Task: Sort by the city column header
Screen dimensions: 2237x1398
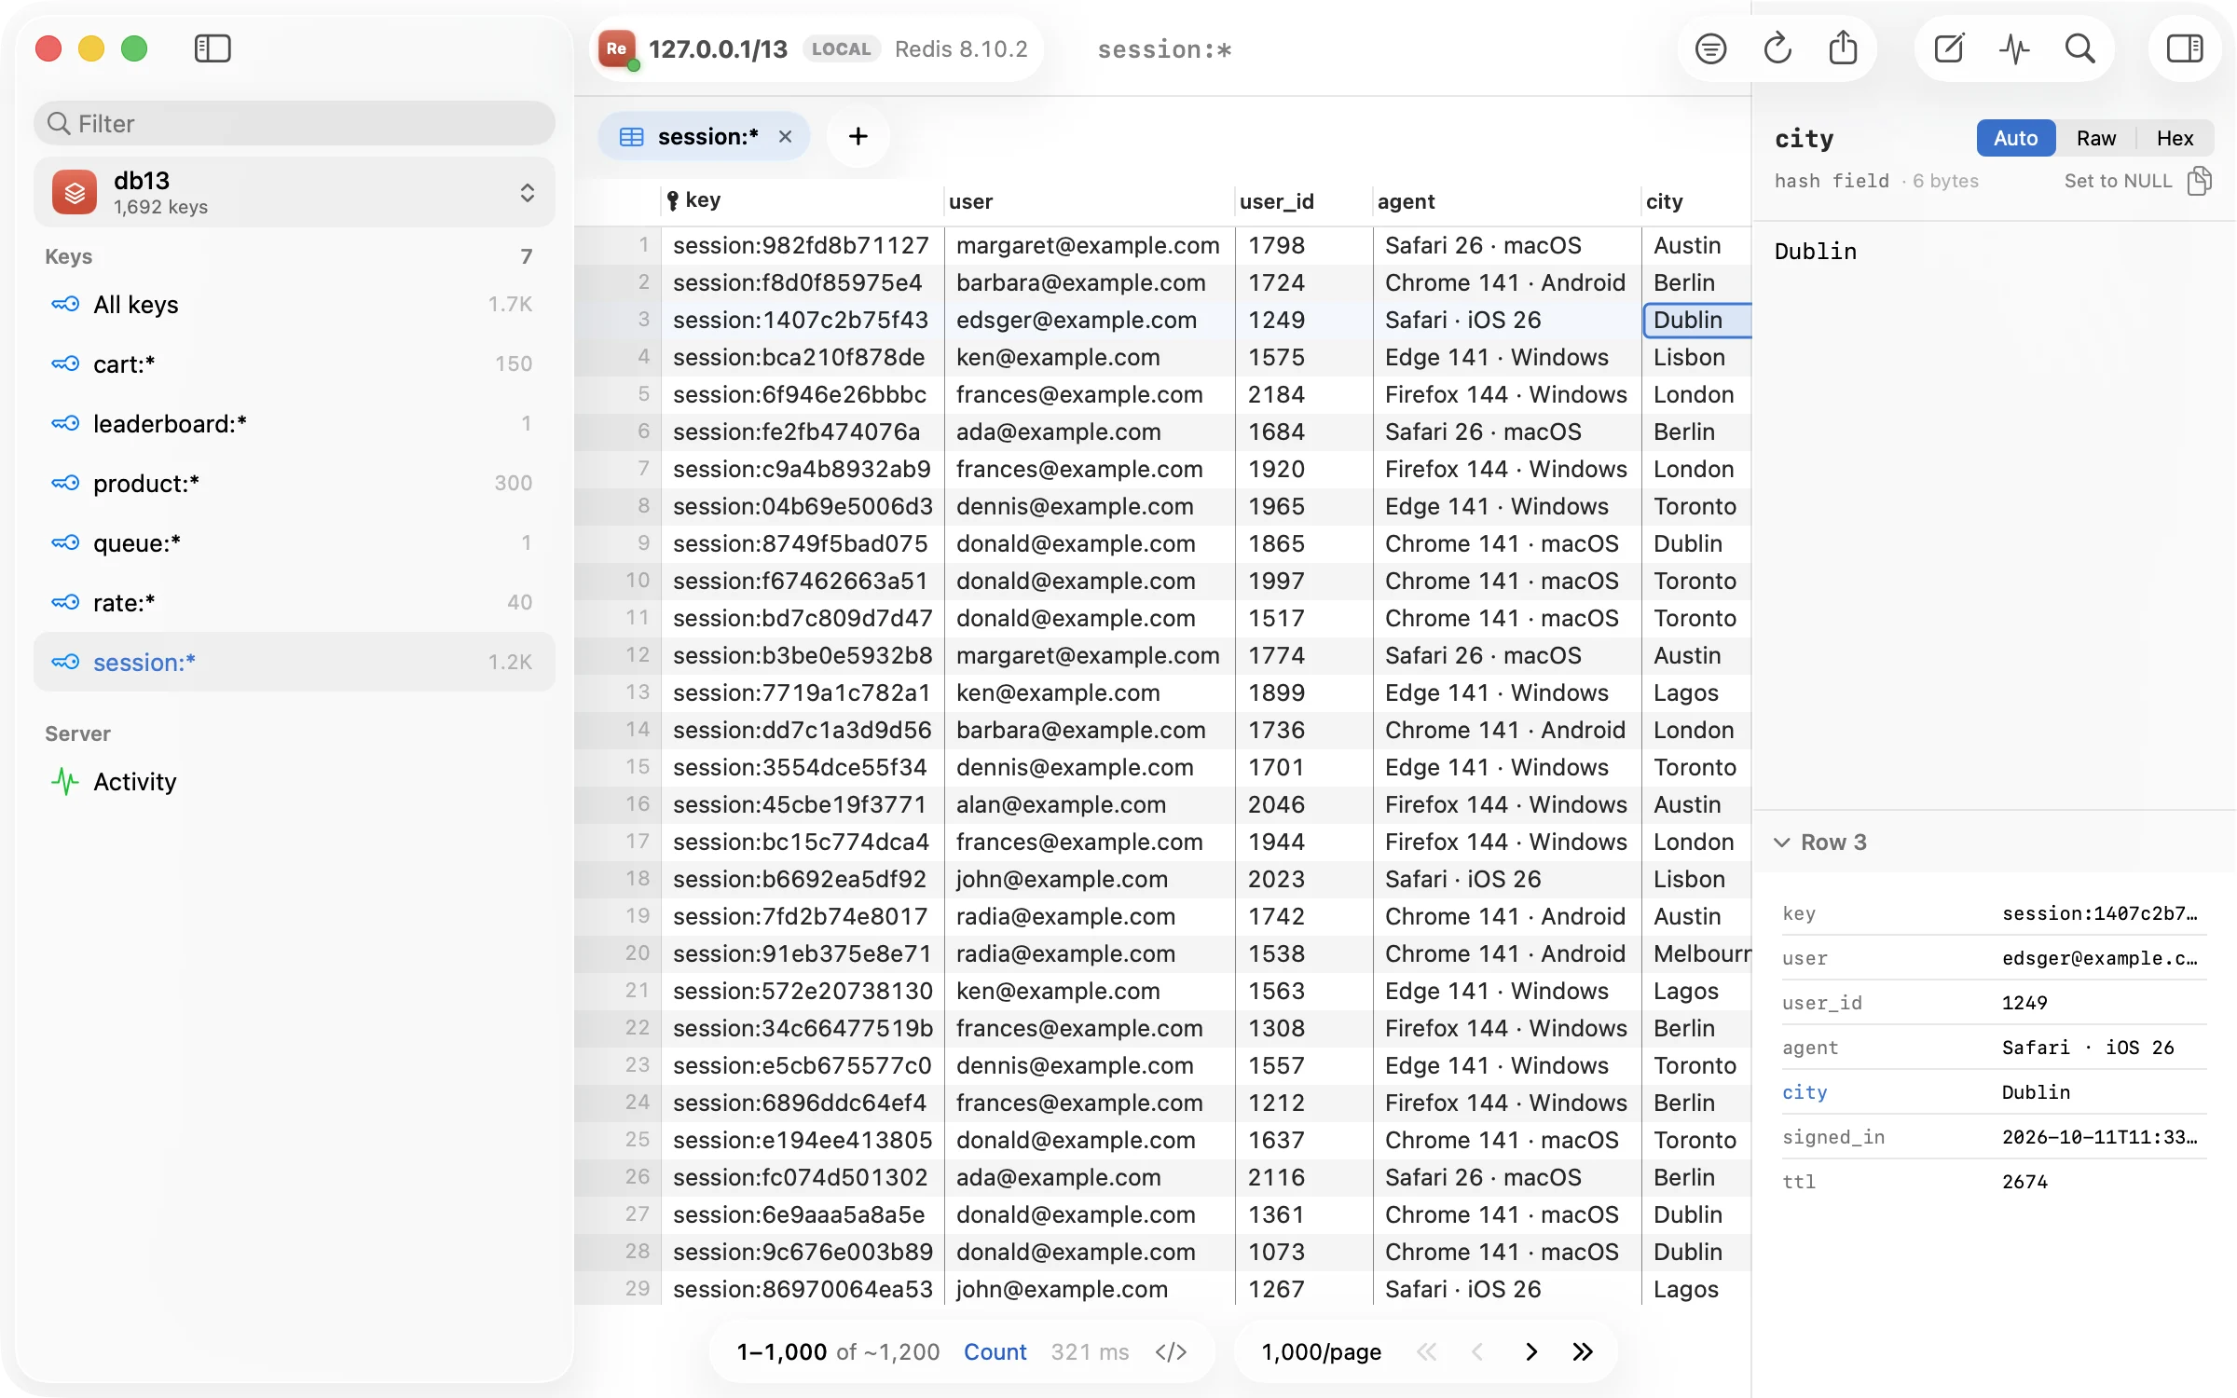Action: pyautogui.click(x=1696, y=200)
